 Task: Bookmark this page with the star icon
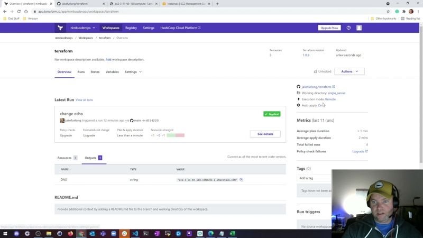click(x=388, y=12)
